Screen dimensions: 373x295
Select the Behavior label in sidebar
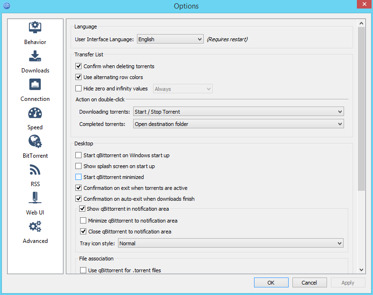(35, 42)
